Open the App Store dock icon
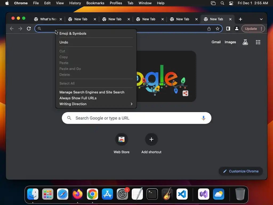Image resolution: width=273 pixels, height=205 pixels. tap(107, 194)
